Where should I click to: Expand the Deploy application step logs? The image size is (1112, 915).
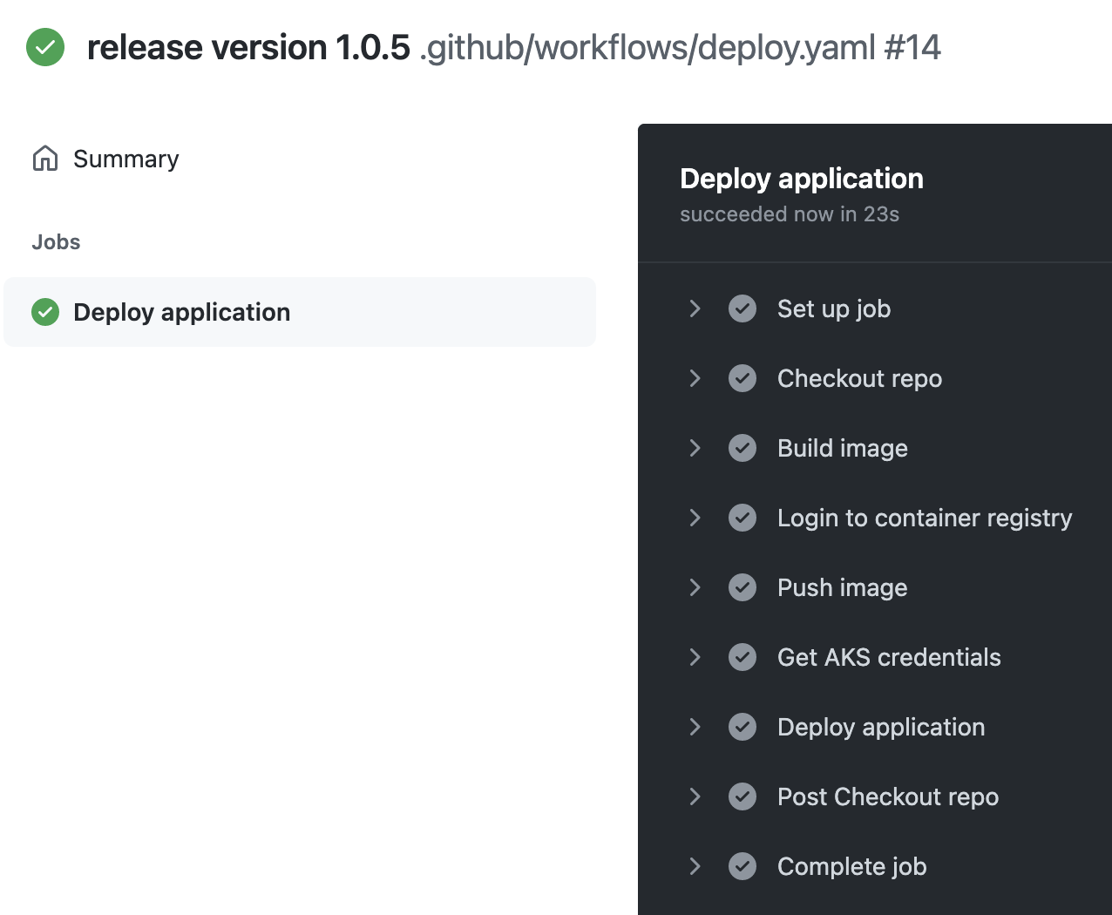(695, 727)
